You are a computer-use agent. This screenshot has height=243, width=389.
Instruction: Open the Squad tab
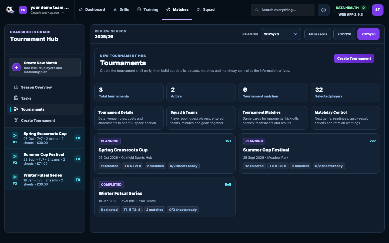click(206, 10)
